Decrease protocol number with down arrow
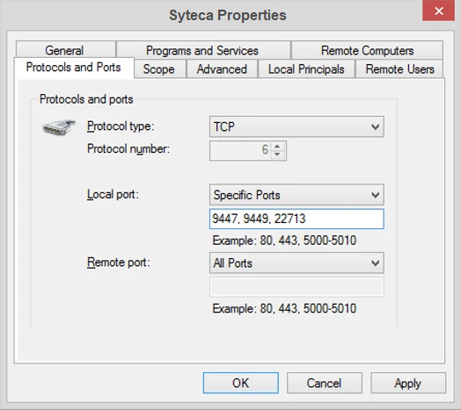Screen dimensions: 461x410 coord(277,155)
